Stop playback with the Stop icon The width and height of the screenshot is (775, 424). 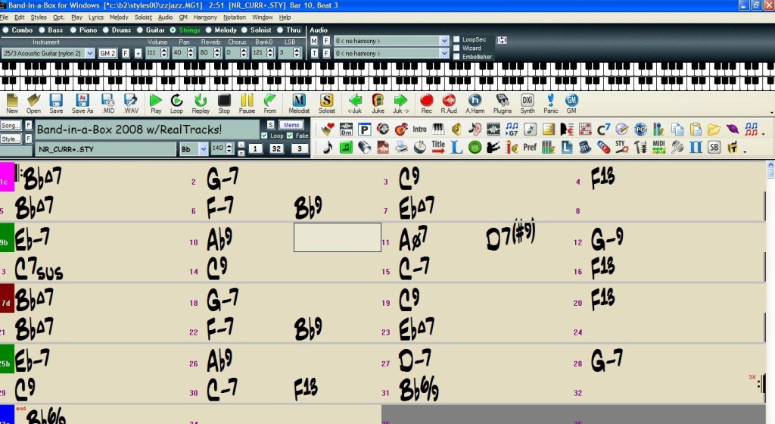tap(224, 103)
